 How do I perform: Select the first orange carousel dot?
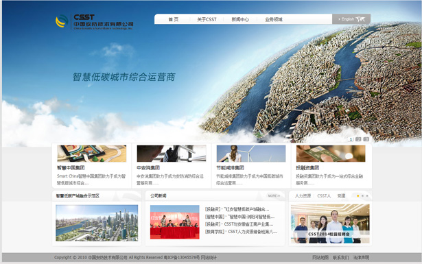(x=357, y=195)
